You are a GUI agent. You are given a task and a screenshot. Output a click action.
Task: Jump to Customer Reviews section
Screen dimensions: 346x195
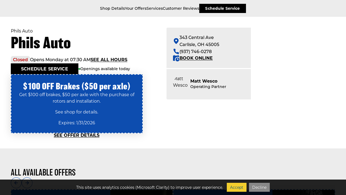(x=181, y=8)
